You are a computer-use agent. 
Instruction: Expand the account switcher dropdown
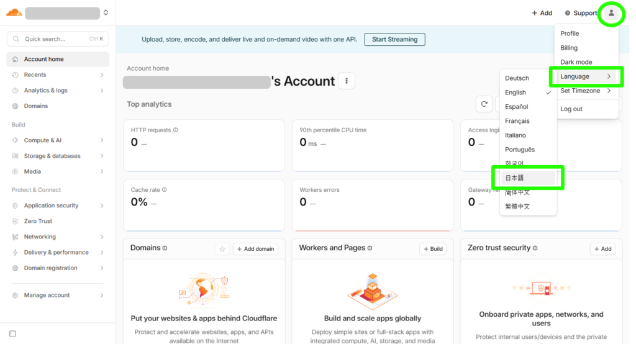click(106, 12)
